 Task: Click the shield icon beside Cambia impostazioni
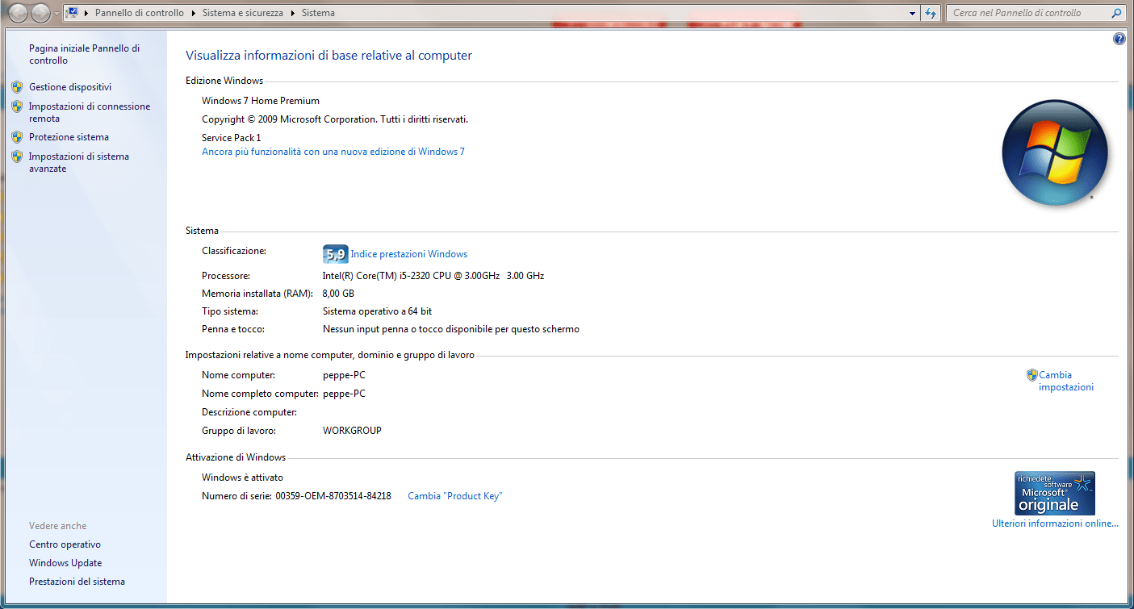point(1031,375)
